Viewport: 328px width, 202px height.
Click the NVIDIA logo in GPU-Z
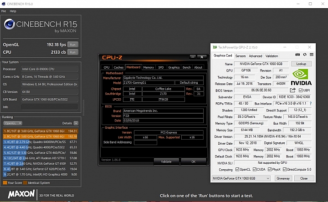coord(301,77)
